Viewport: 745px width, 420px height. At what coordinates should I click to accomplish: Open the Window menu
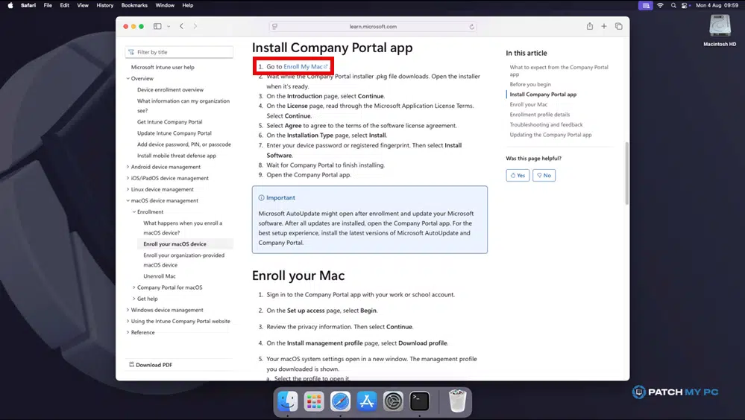pos(165,5)
